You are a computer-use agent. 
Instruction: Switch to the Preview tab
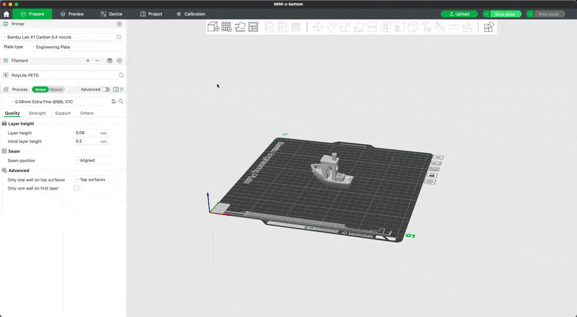point(72,14)
